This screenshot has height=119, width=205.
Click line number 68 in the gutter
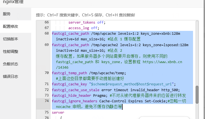click(46, 34)
